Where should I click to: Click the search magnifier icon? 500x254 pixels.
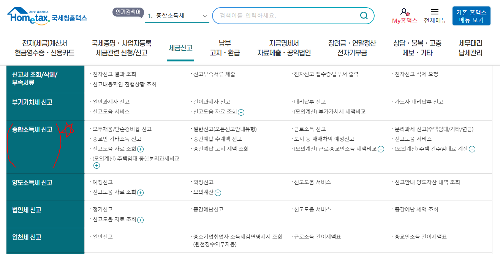364,16
